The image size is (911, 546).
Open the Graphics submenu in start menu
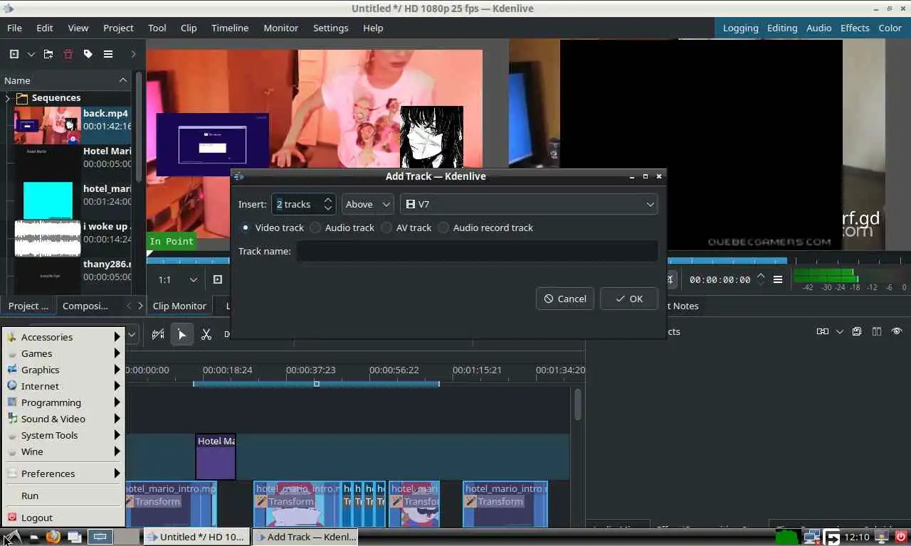click(63, 370)
